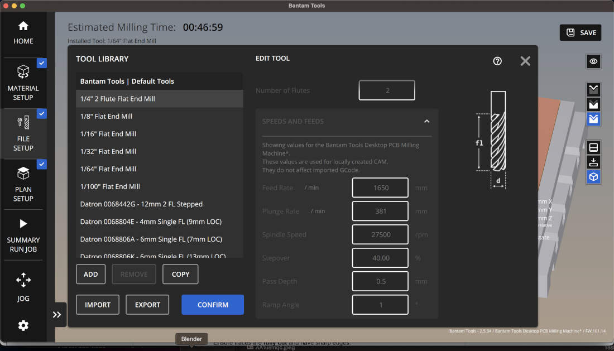Select 1/4" 2 Flute Flat End Mill

point(160,99)
